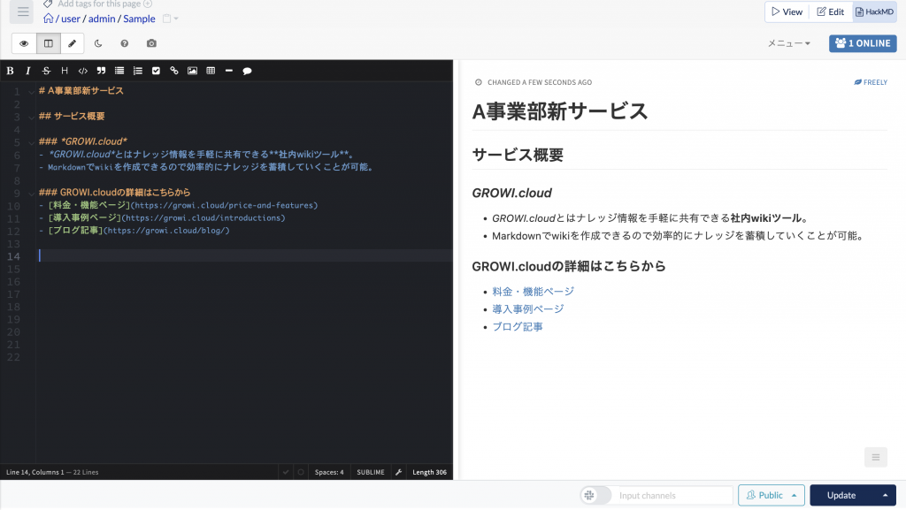Collapse the fold arrow on line 1
The height and width of the screenshot is (510, 906).
pos(31,91)
